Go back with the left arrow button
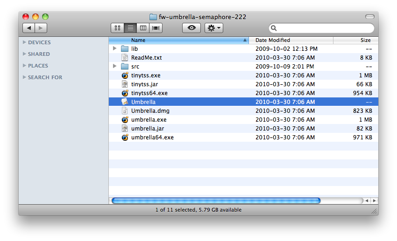The image size is (397, 241). (x=29, y=28)
